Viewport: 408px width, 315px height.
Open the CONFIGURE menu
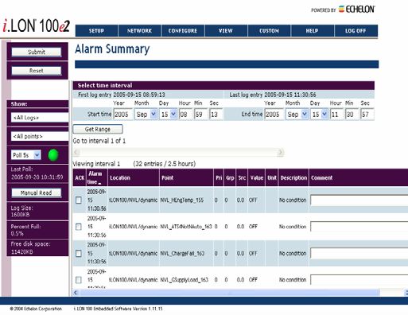coord(183,31)
